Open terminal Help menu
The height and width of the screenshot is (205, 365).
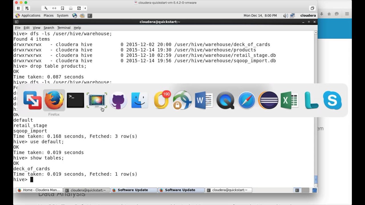click(77, 28)
